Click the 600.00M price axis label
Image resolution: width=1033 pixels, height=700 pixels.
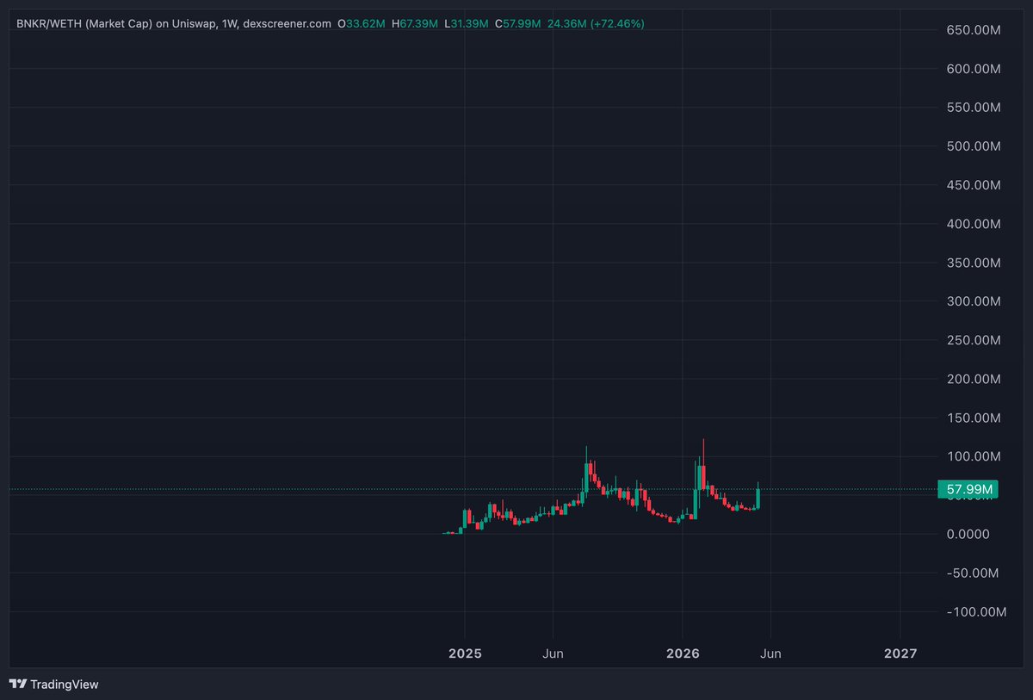pos(973,69)
